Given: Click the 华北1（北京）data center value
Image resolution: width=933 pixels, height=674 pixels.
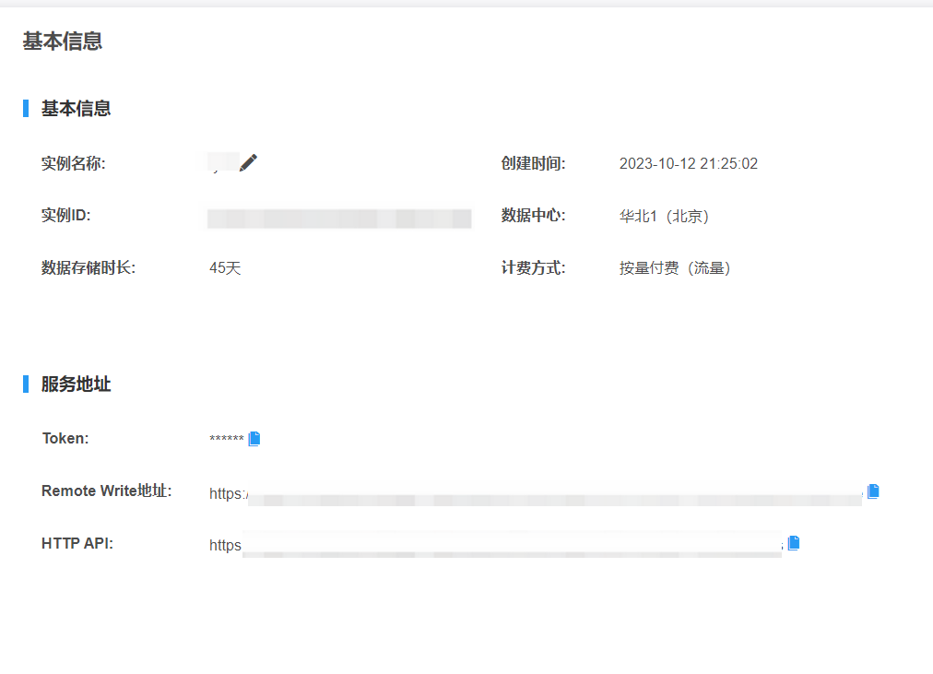Looking at the screenshot, I should point(664,217).
